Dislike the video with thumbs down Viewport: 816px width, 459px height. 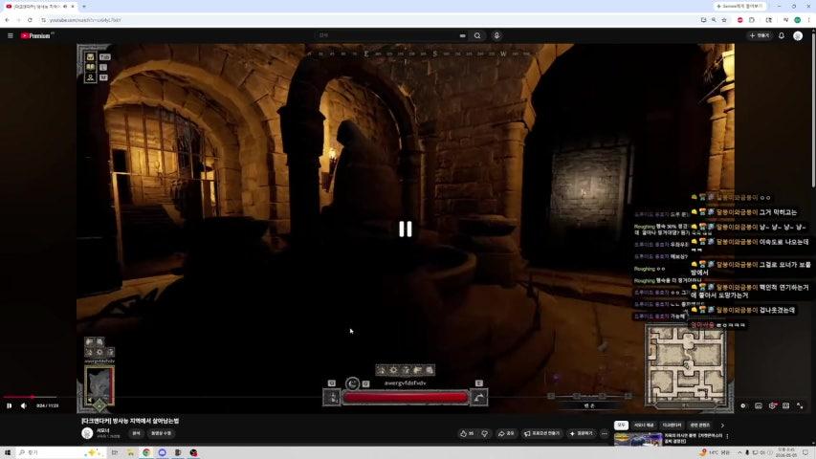click(x=484, y=433)
